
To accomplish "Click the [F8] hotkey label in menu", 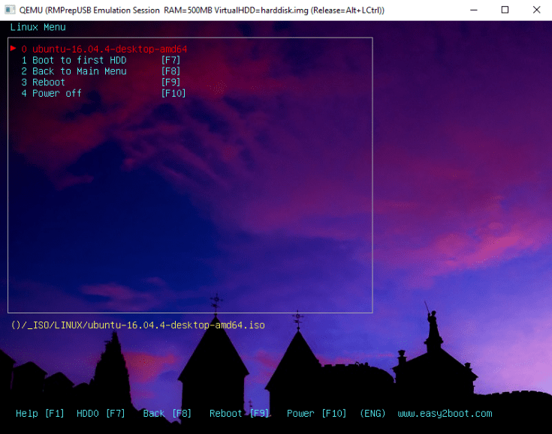I will coord(170,71).
